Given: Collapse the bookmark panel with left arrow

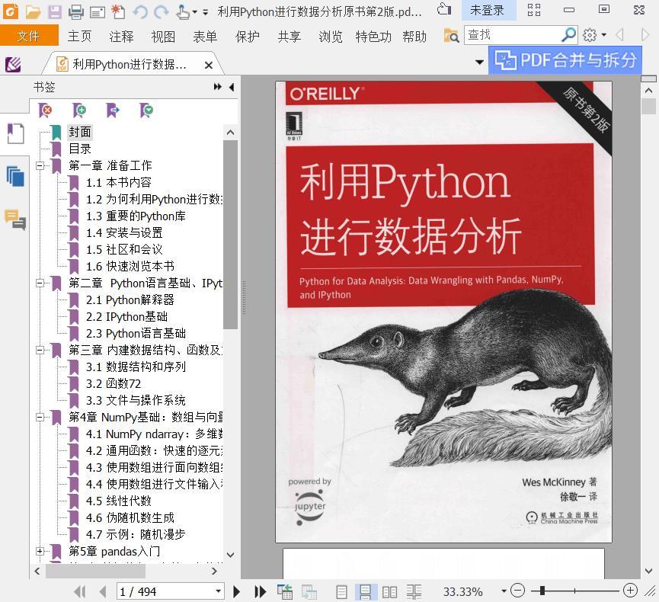Looking at the screenshot, I should point(232,87).
